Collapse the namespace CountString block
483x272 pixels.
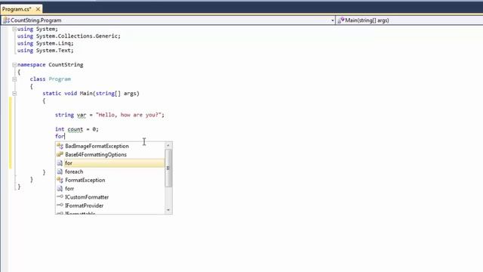14,65
